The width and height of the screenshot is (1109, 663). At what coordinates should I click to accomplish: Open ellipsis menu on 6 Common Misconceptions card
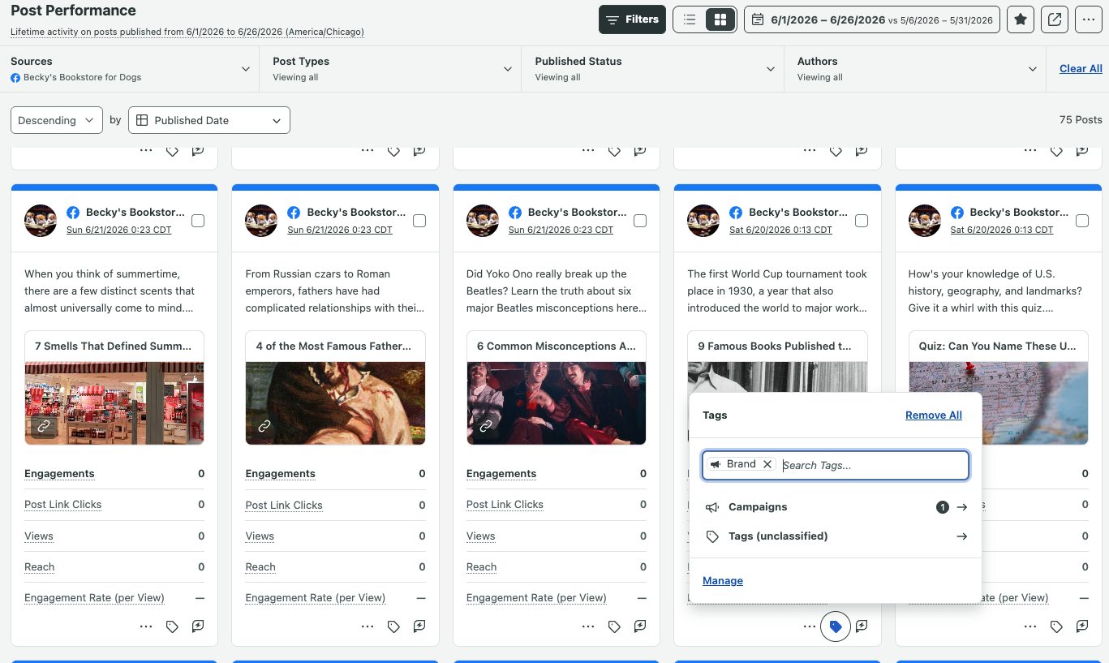coord(588,626)
